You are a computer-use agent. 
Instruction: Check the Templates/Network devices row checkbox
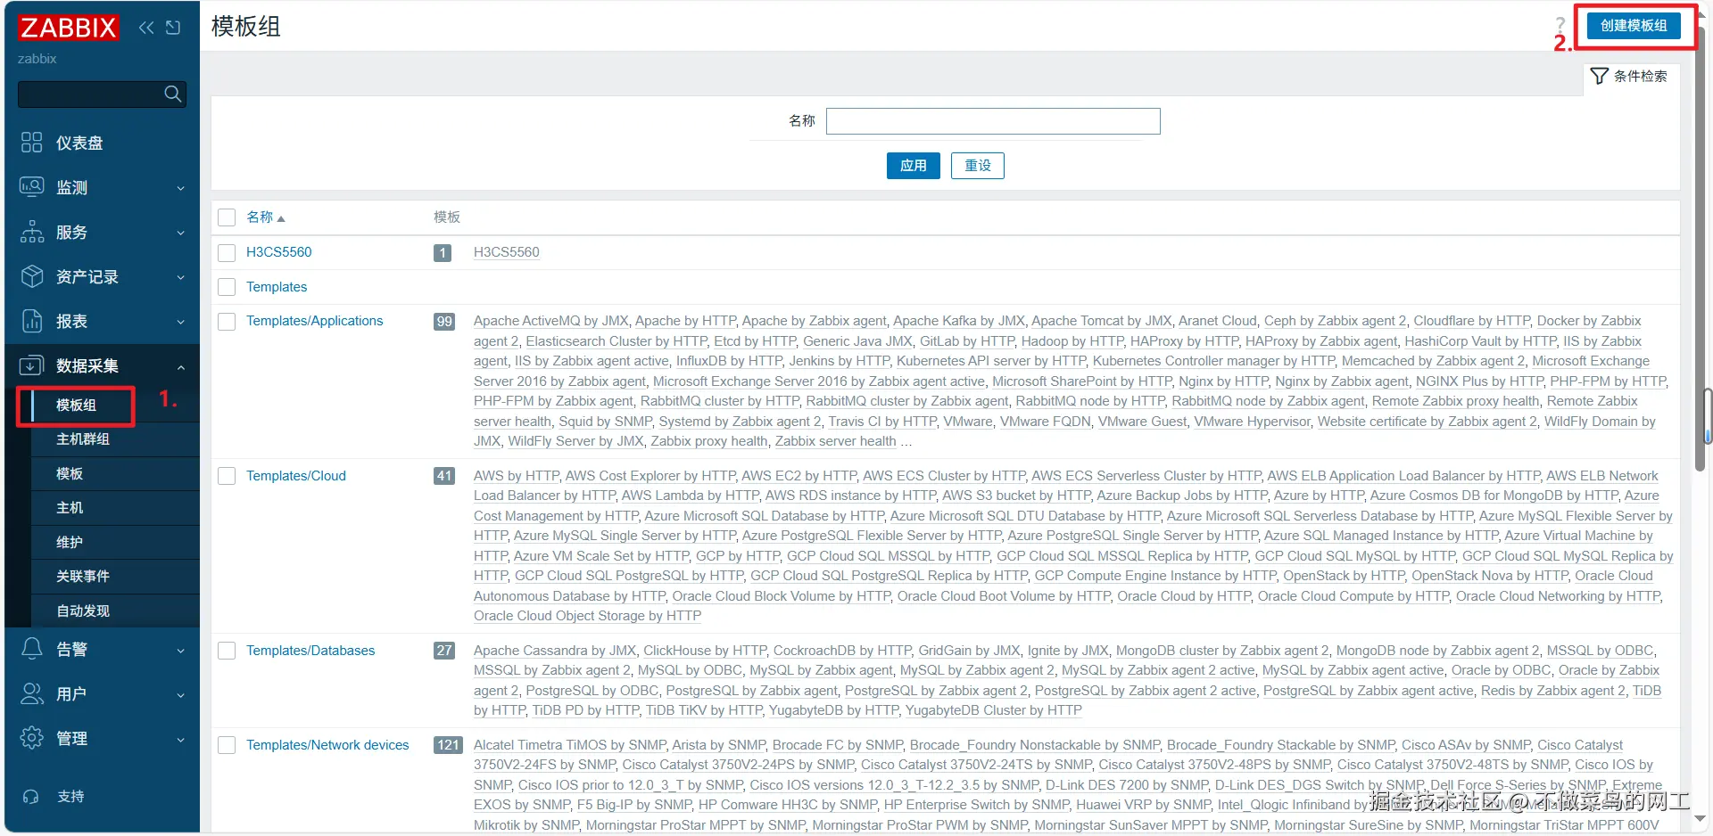(227, 745)
